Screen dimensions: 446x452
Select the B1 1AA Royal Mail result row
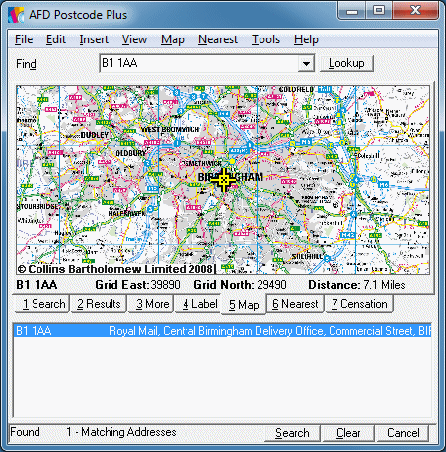click(222, 330)
